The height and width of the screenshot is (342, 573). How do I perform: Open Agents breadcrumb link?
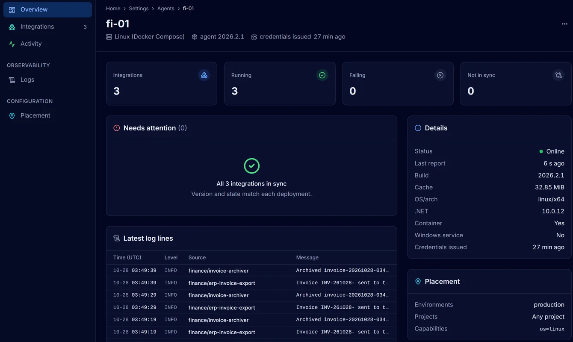pyautogui.click(x=166, y=9)
